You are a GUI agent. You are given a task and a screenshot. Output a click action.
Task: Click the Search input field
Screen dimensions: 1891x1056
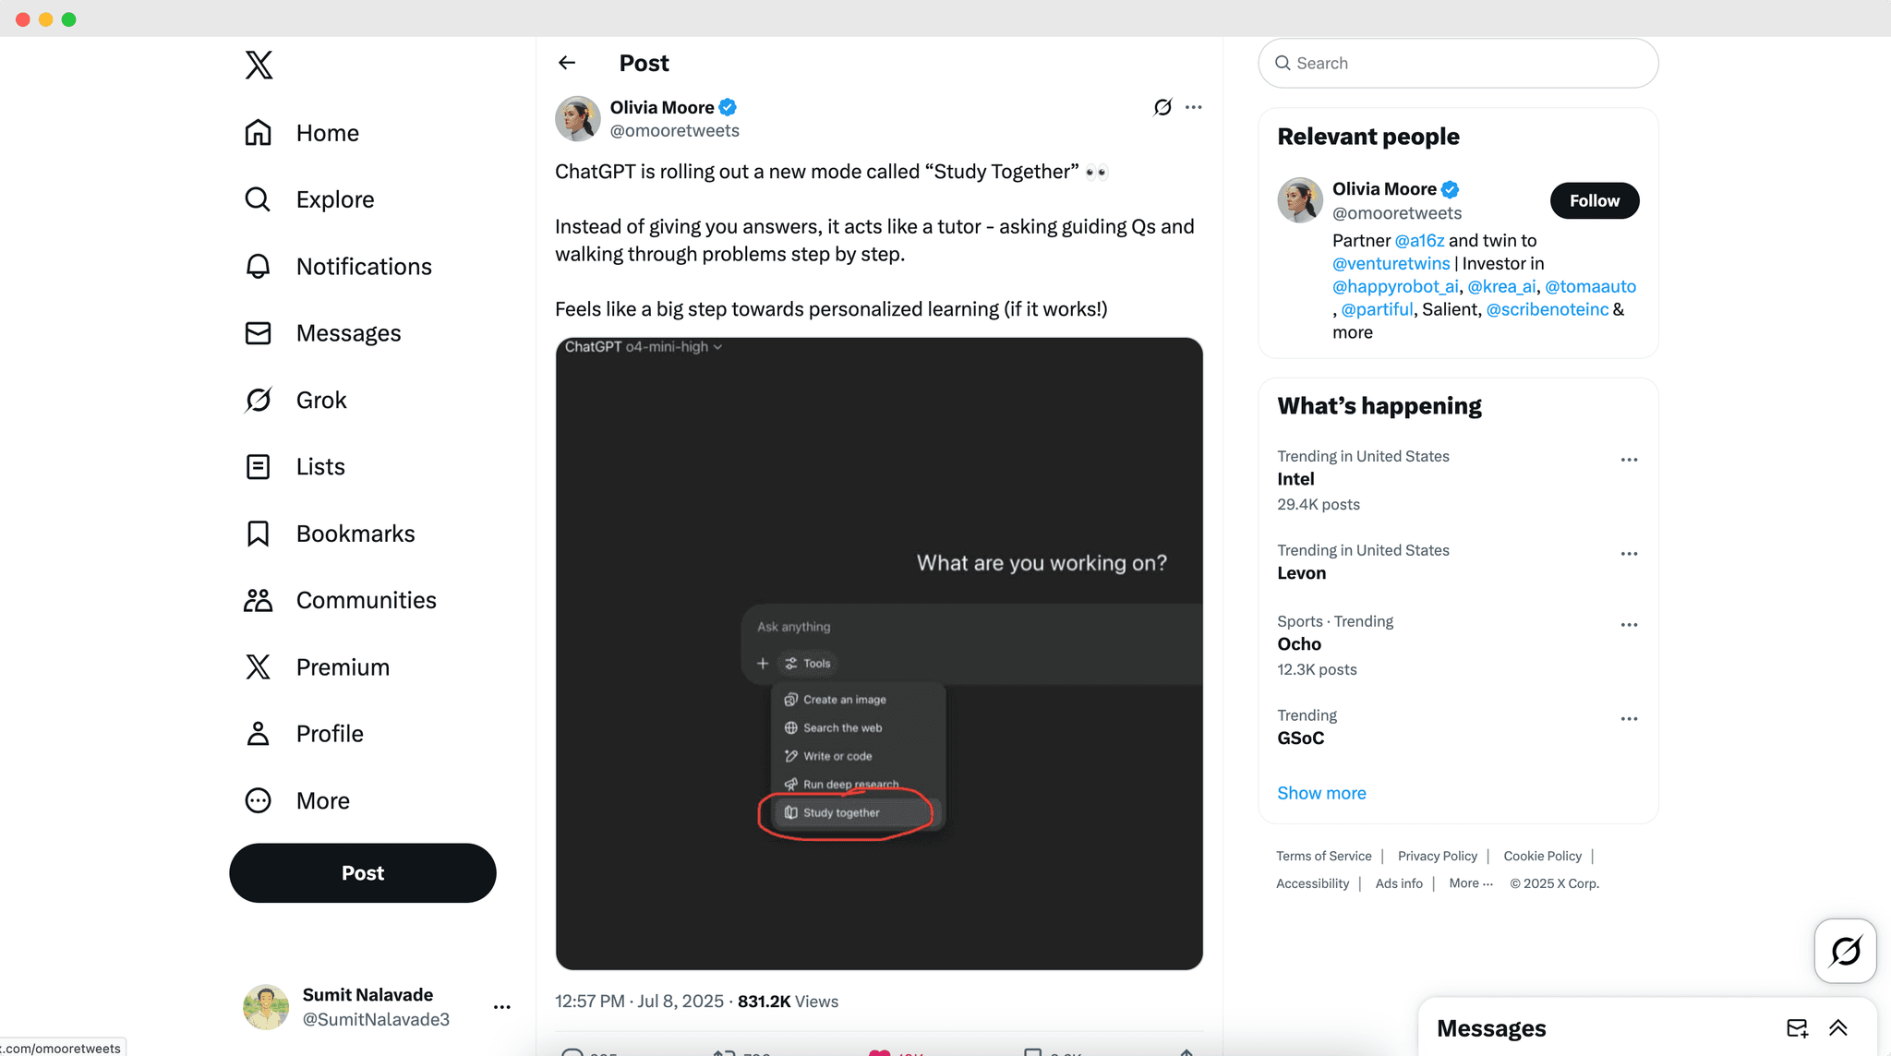[1457, 63]
